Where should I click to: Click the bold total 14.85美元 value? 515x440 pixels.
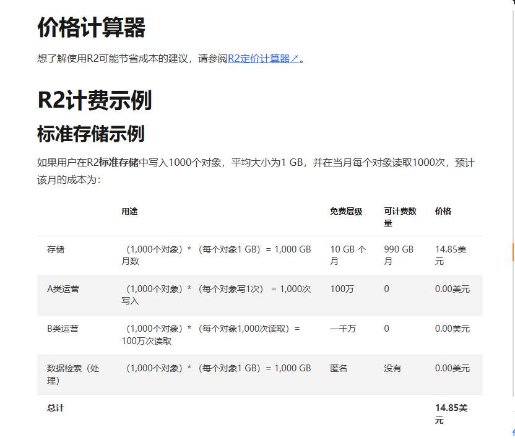451,414
